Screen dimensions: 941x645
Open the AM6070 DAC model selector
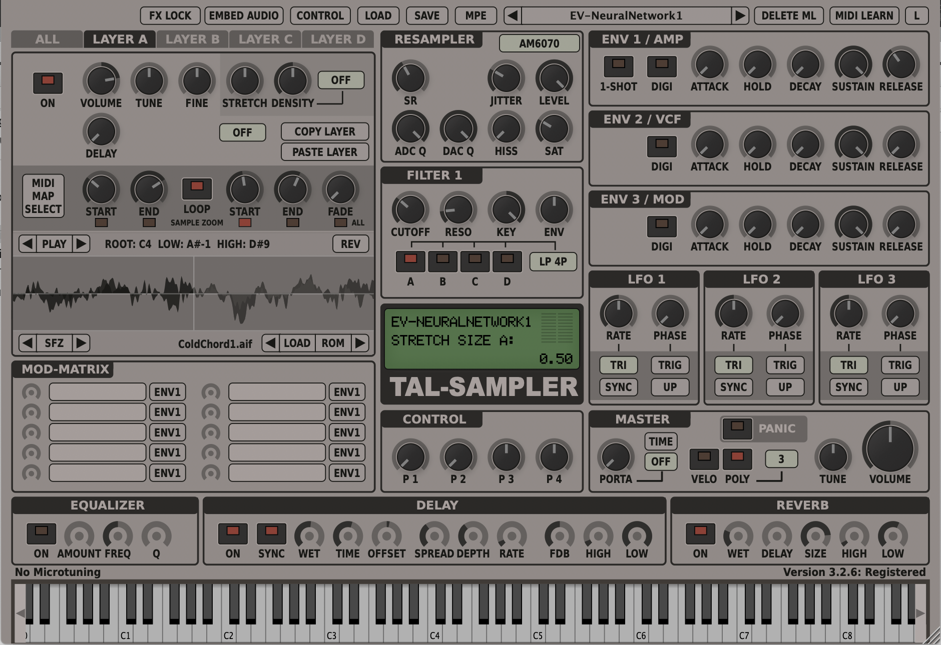coord(539,43)
